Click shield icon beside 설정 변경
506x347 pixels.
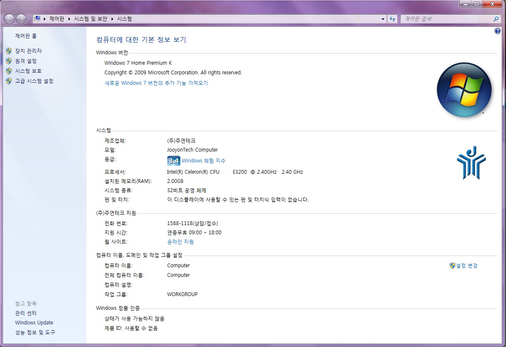point(452,266)
